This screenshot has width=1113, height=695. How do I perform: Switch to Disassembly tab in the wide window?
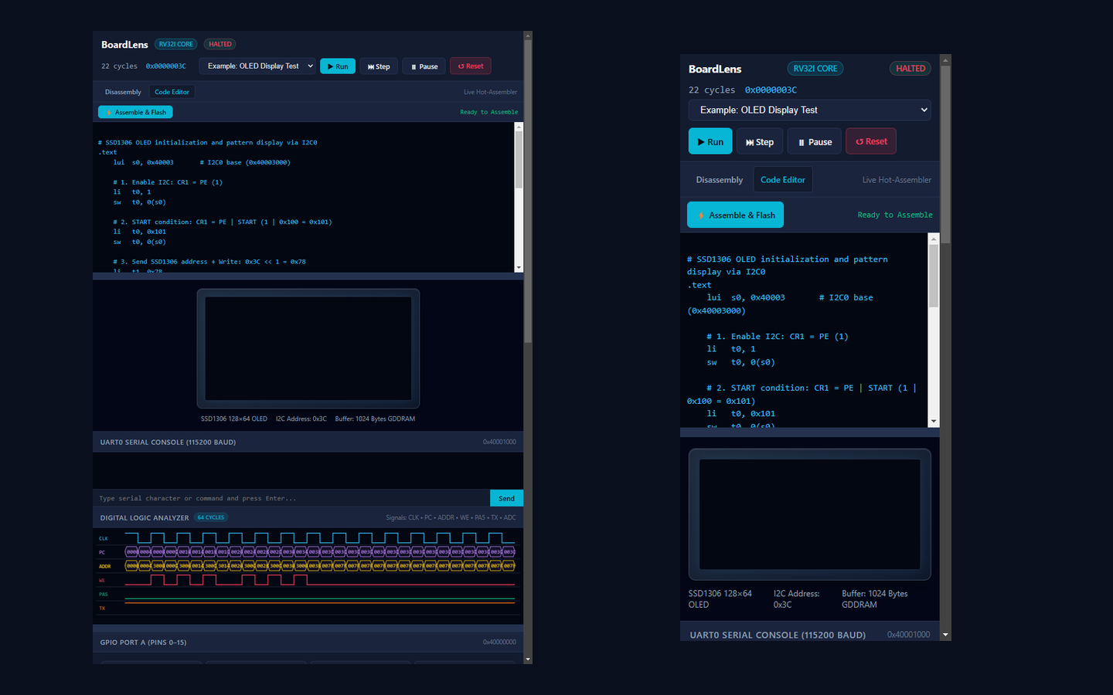123,92
